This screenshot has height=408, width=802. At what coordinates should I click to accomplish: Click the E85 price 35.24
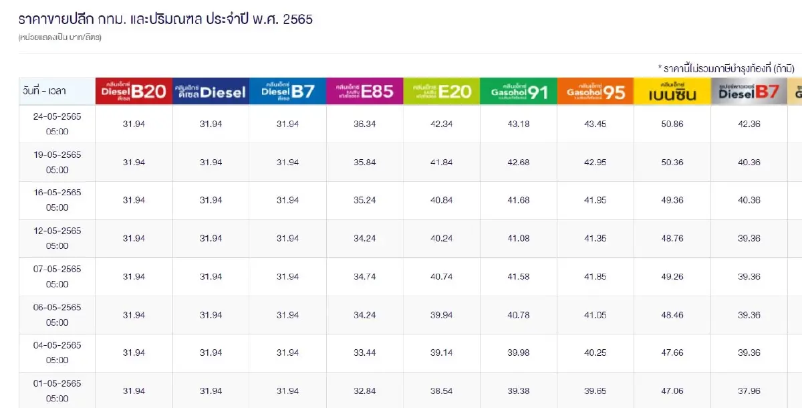[x=365, y=200]
